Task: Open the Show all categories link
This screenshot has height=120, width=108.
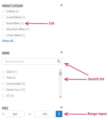Action: coord(9,41)
